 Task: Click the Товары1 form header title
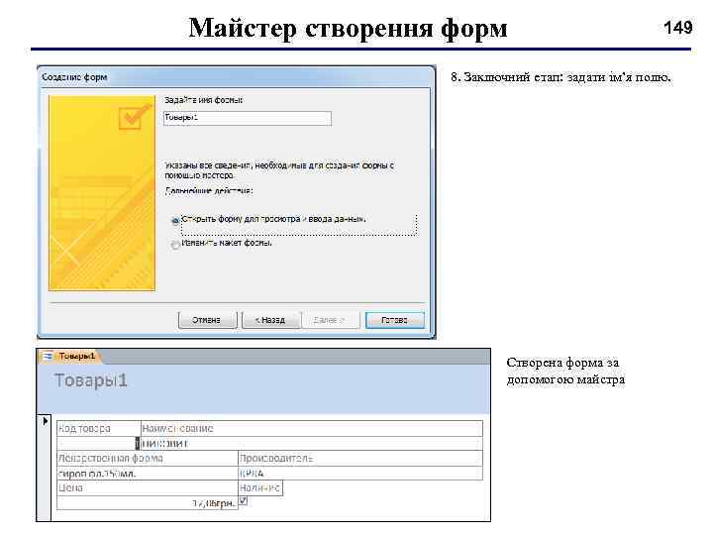90,380
